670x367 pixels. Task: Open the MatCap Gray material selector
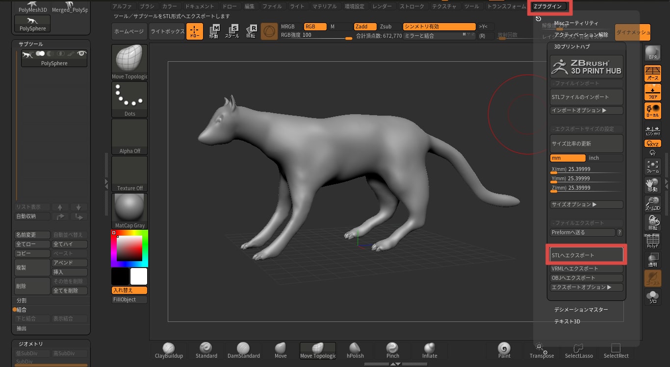(x=129, y=211)
